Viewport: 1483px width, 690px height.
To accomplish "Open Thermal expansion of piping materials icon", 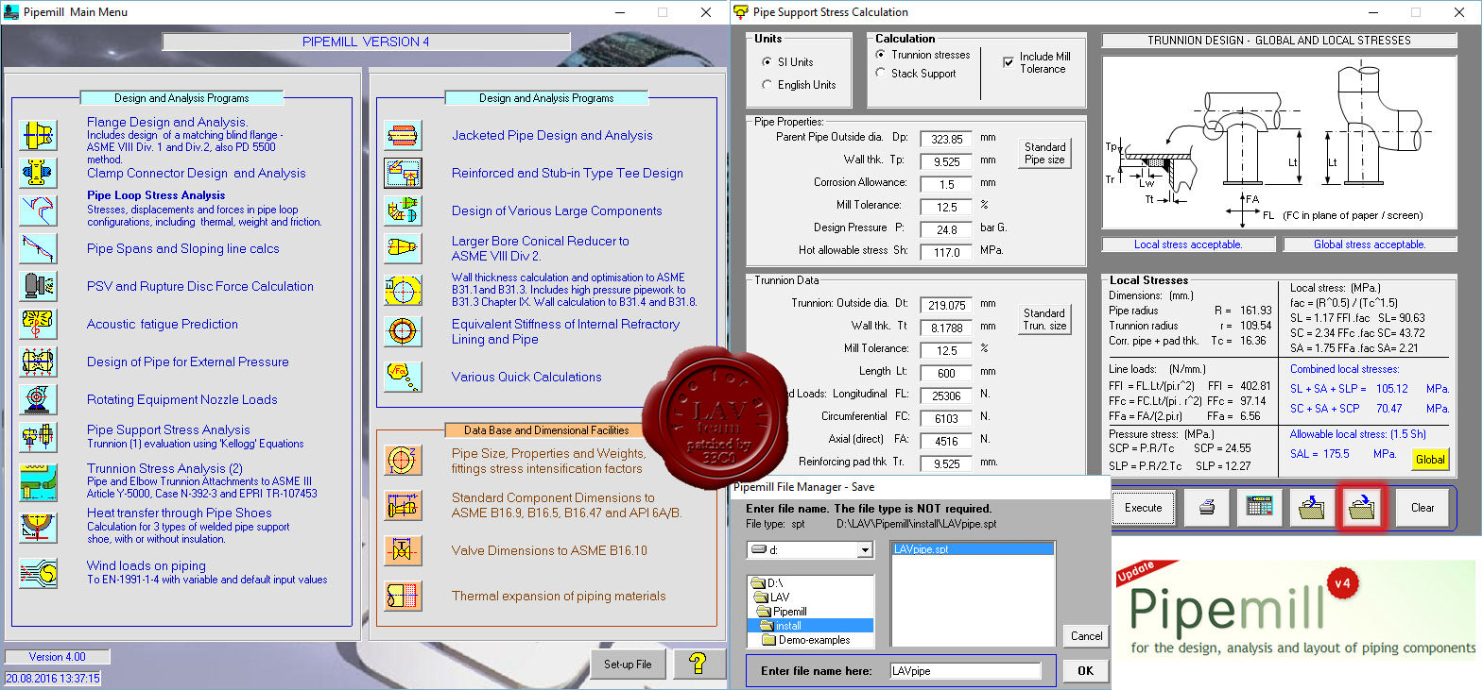I will click(404, 596).
